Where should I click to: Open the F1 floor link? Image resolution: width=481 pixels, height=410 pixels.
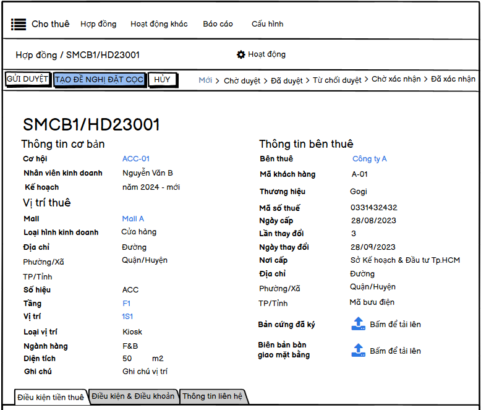pyautogui.click(x=126, y=304)
